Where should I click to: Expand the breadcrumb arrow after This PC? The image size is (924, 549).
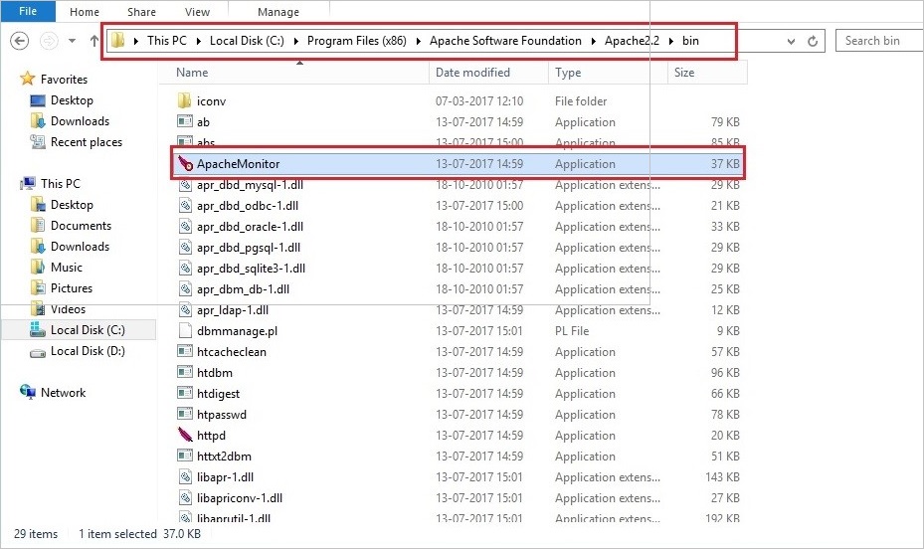pyautogui.click(x=198, y=41)
